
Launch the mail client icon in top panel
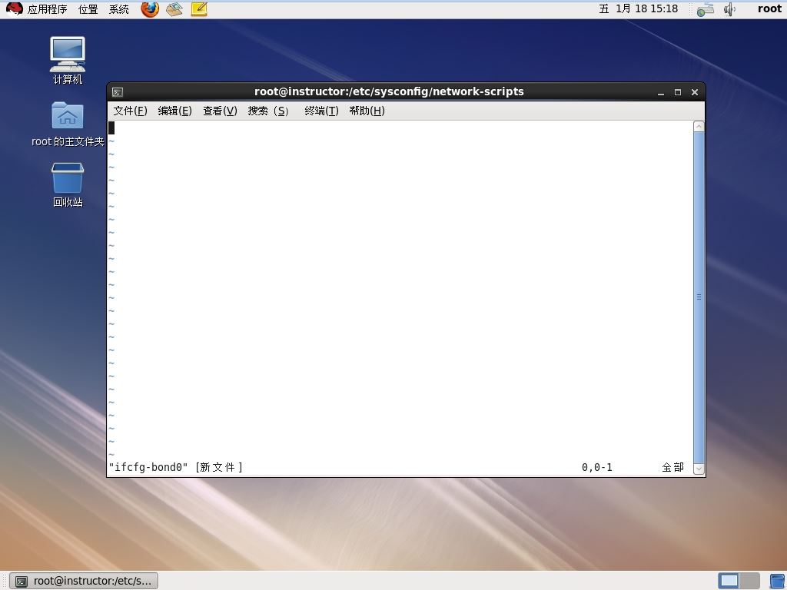[174, 9]
